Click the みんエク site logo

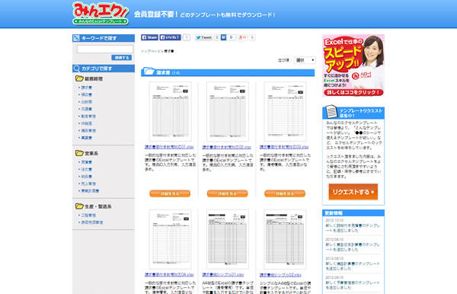coord(101,14)
